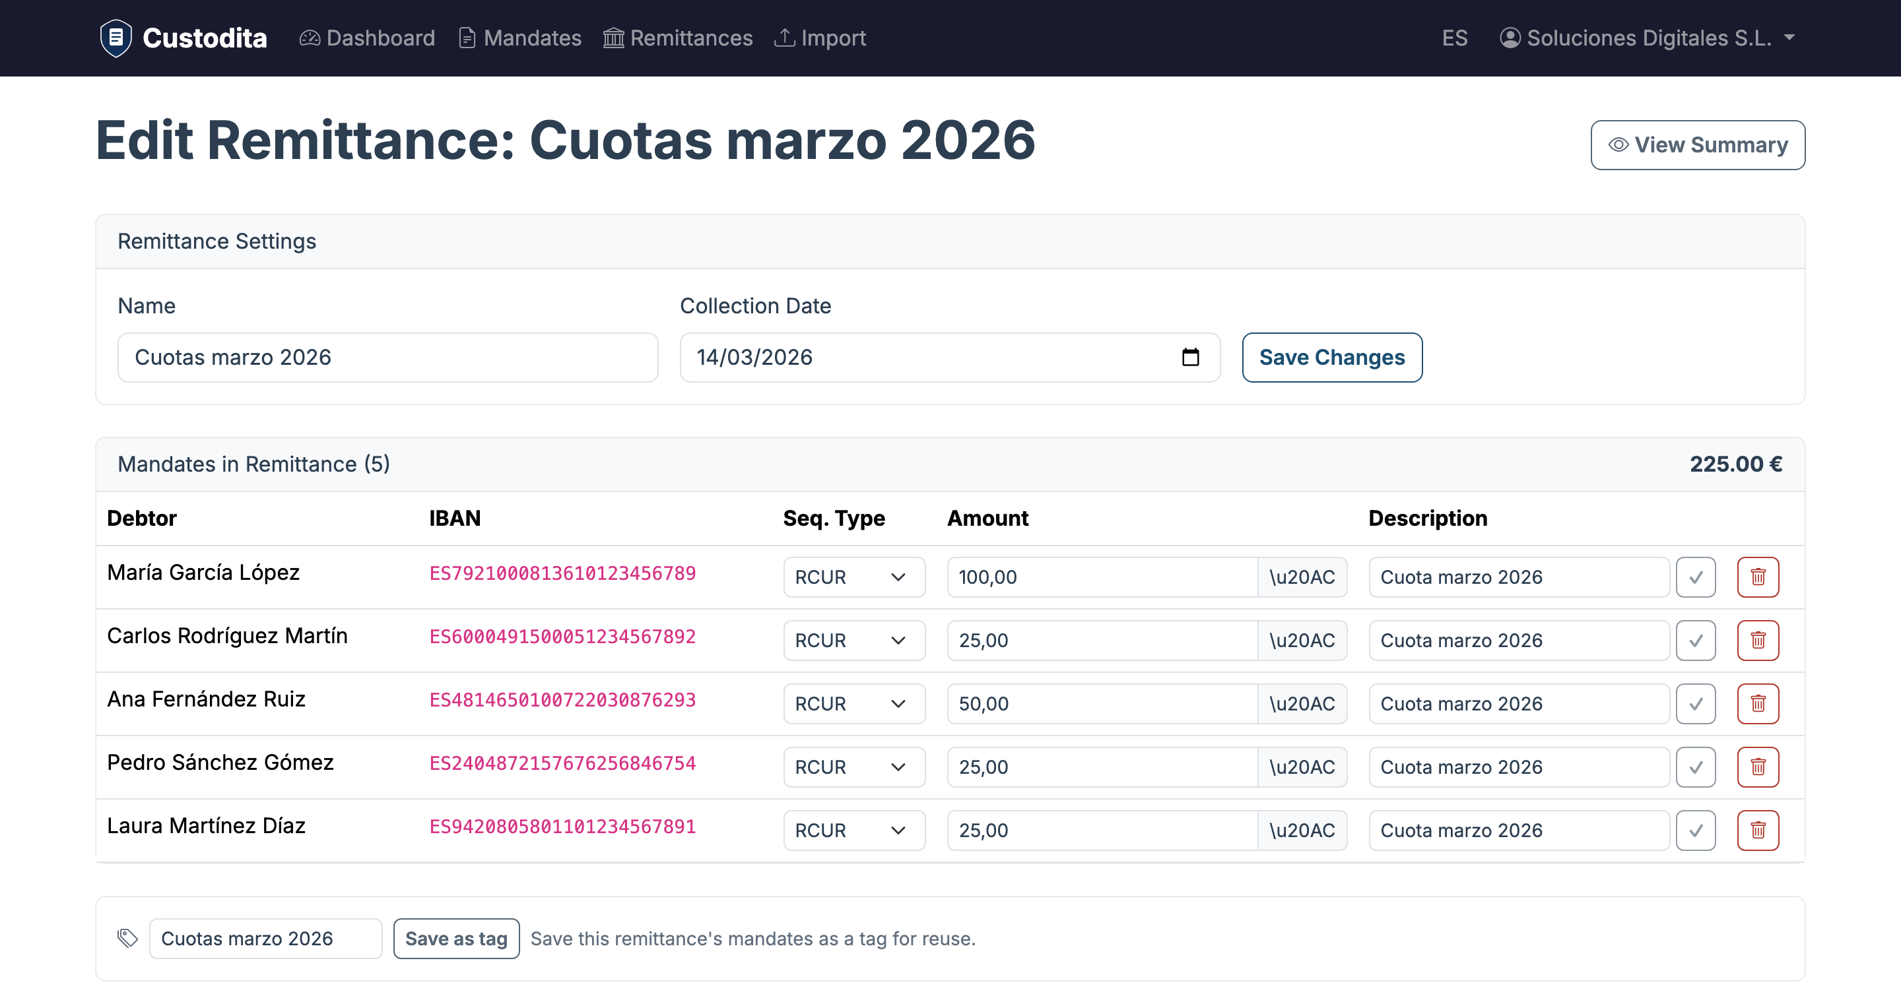Select the Import upload icon
Viewport: 1901px width, 1004px height.
tap(784, 38)
